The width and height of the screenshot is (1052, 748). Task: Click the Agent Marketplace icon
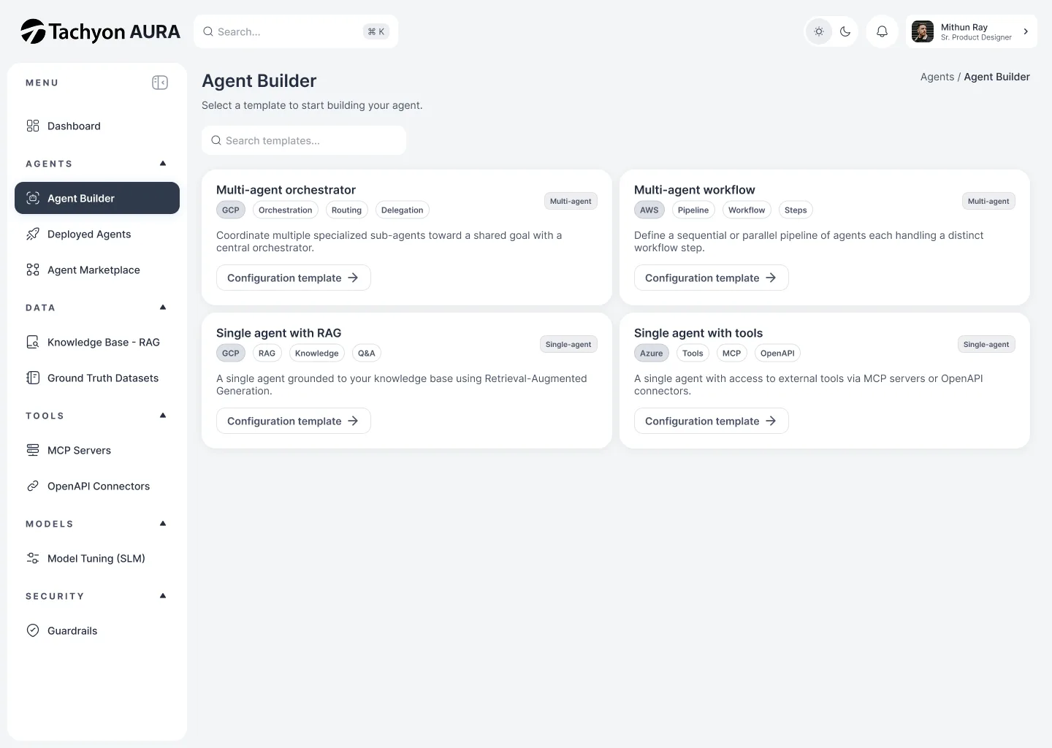coord(33,270)
